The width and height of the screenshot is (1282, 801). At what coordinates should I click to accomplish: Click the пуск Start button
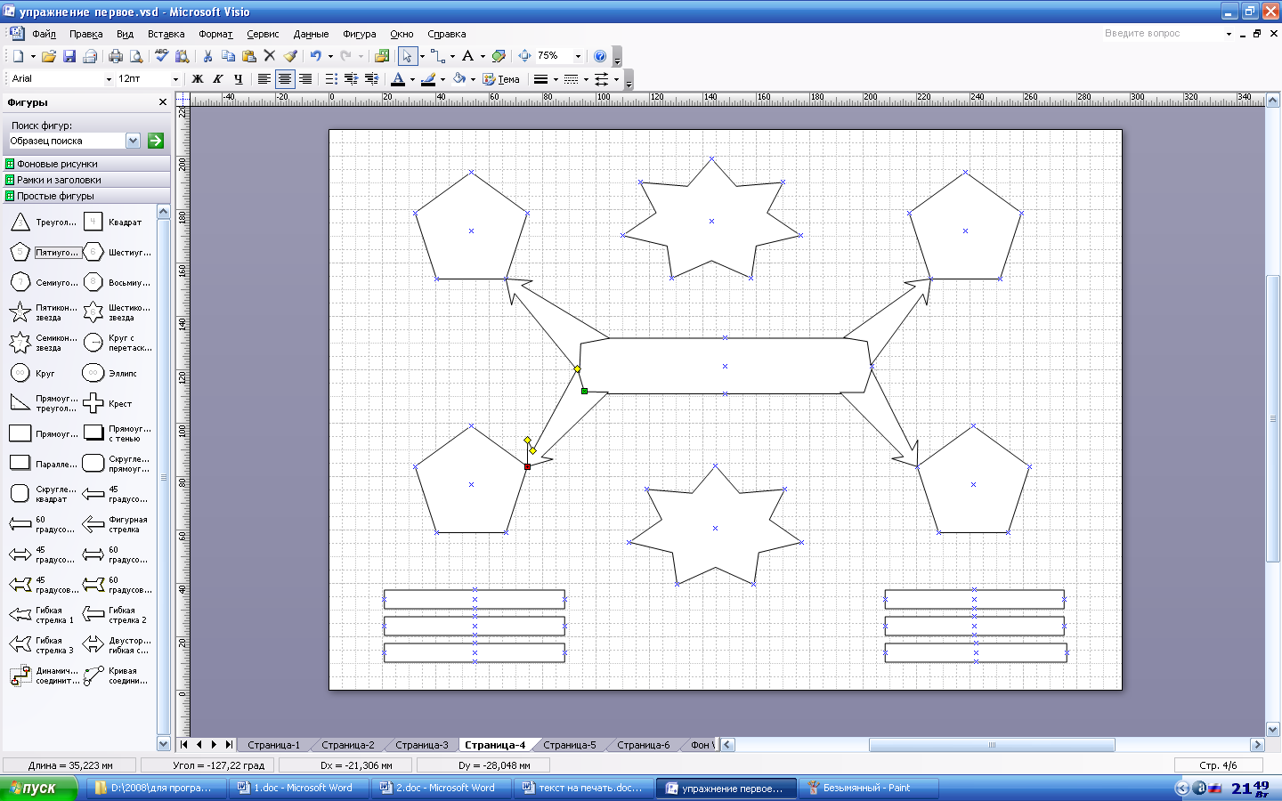pos(38,788)
